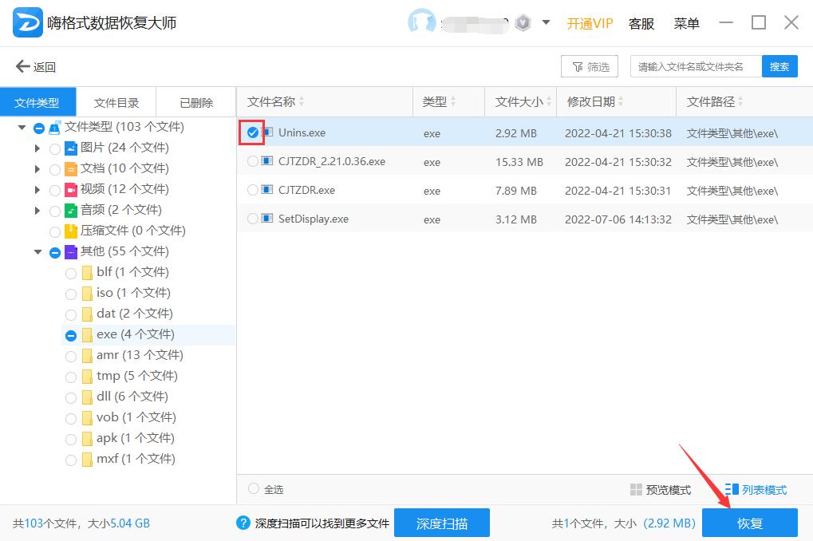Click the 恢复 recover button
The height and width of the screenshot is (541, 813).
(749, 523)
